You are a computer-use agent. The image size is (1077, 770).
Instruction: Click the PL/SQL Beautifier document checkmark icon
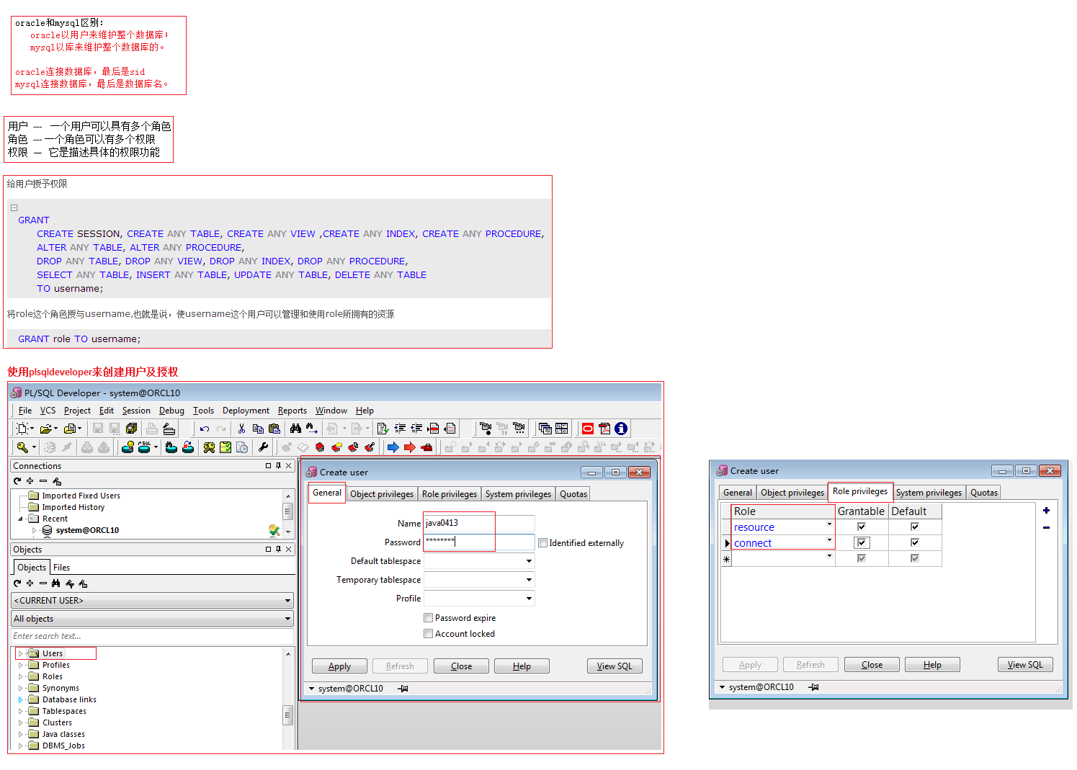pyautogui.click(x=383, y=429)
